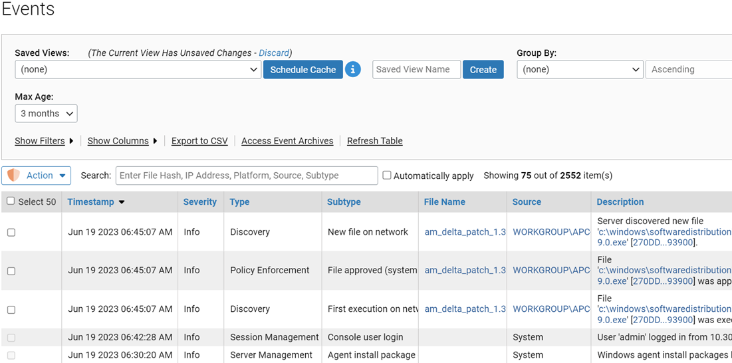This screenshot has width=732, height=363.
Task: Click the Timestamp sort arrow icon
Action: 122,202
